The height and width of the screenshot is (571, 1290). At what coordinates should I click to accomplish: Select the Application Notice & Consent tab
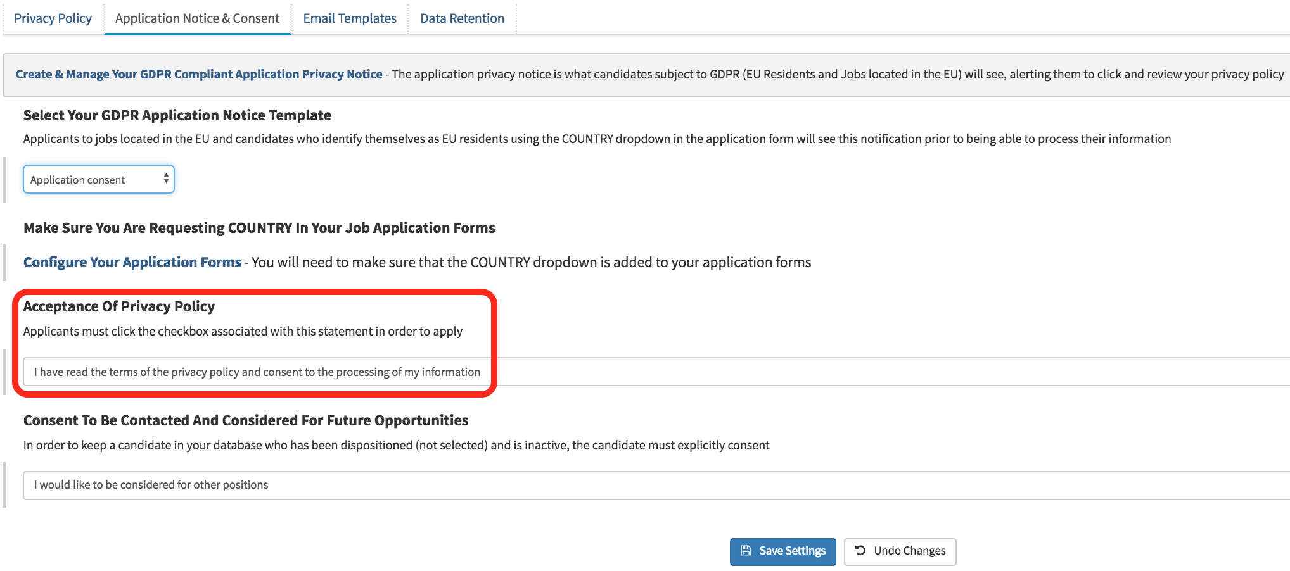pyautogui.click(x=197, y=18)
